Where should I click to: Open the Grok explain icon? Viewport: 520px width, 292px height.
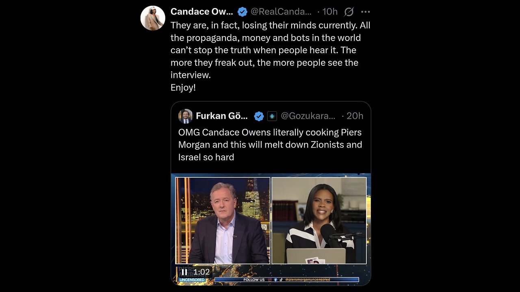point(349,12)
